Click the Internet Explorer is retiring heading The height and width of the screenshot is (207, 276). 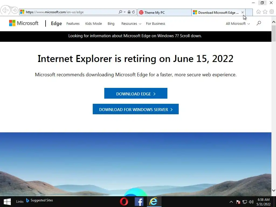pos(136,58)
